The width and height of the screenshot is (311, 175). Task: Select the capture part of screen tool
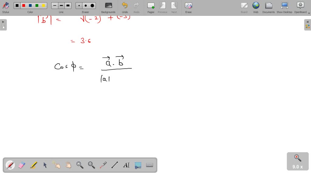138,165
